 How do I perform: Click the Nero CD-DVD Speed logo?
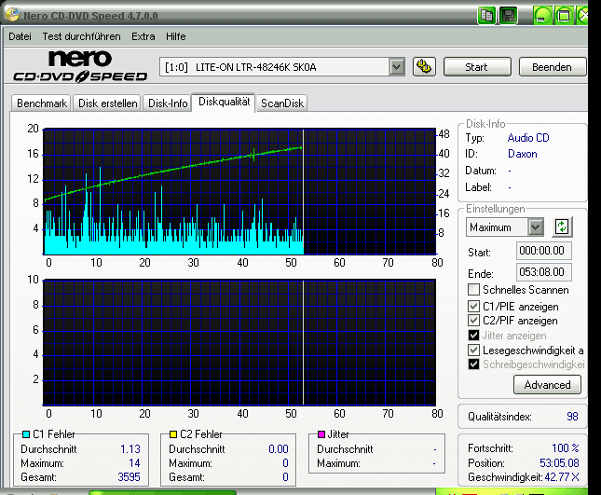[x=80, y=67]
